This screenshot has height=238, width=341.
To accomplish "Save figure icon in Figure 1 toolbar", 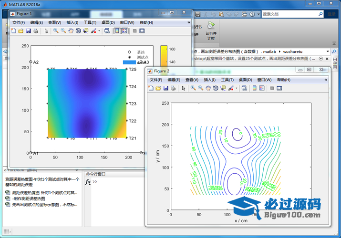I will coord(29,31).
